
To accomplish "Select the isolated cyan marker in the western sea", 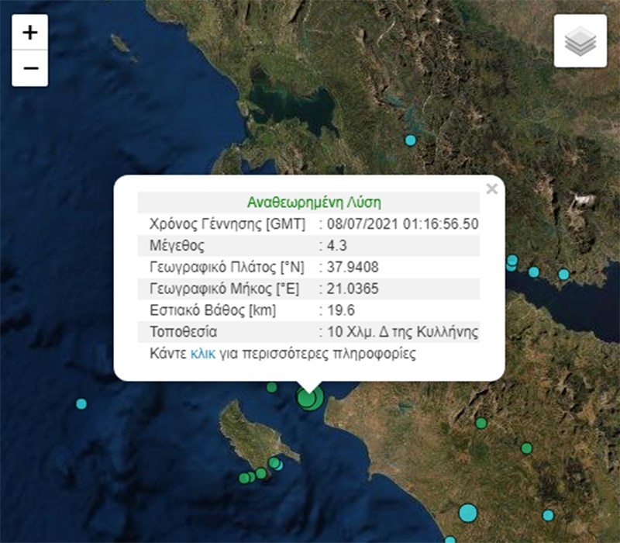I will pyautogui.click(x=81, y=404).
